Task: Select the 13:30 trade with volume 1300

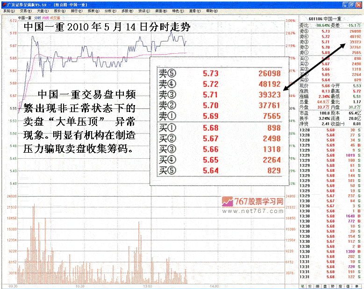Action: click(330, 252)
